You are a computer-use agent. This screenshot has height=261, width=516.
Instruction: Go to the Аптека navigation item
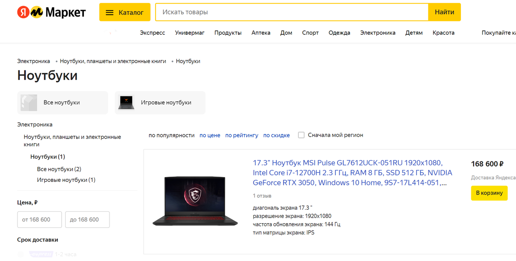[261, 33]
